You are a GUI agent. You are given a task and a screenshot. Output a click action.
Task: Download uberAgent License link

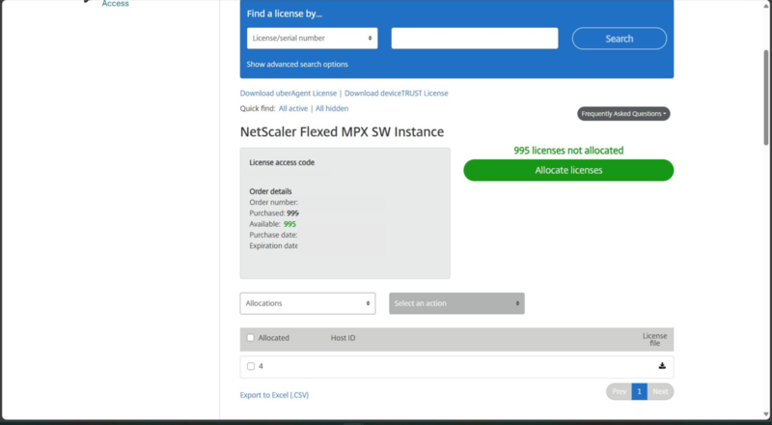289,93
